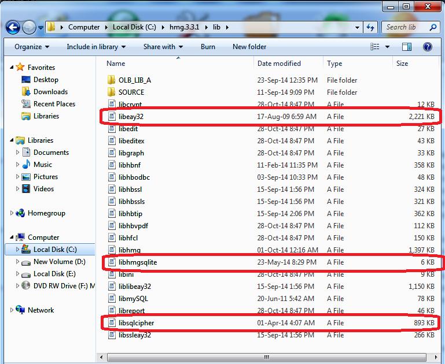Open the OLB_LIB_A folder icon
The image size is (445, 364).
pyautogui.click(x=112, y=80)
